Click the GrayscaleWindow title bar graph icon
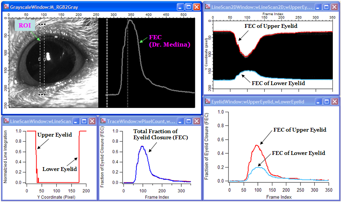Screen dimensions: 342x203 coord(6,7)
